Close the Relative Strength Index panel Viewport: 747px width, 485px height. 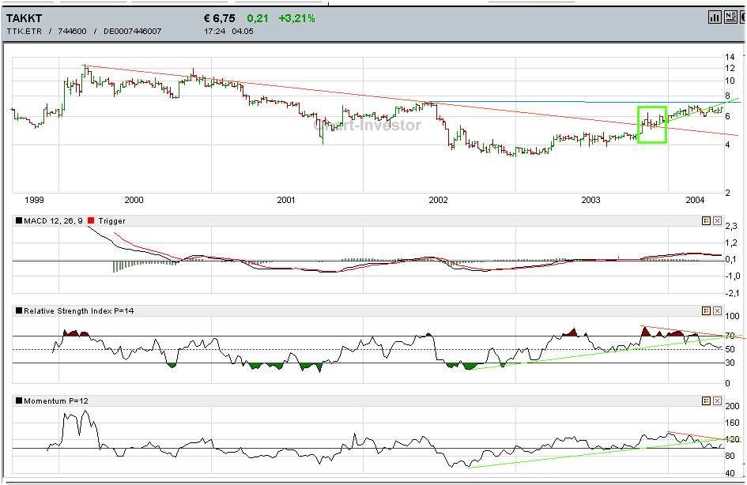point(717,311)
